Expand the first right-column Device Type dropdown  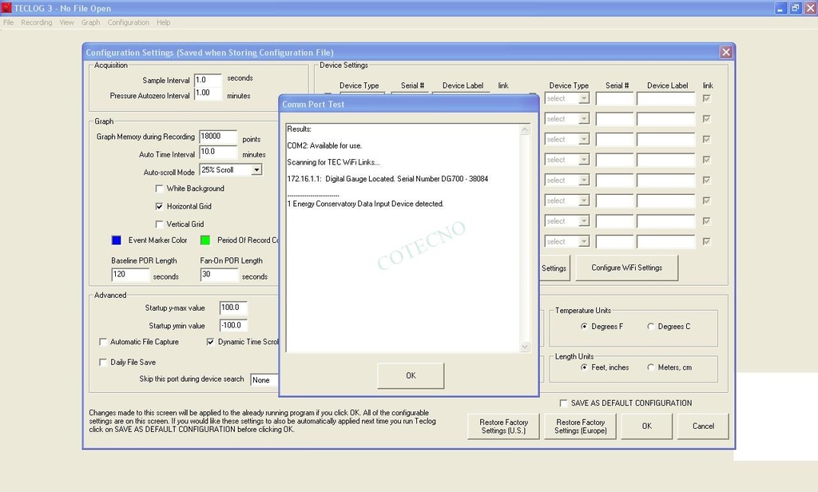tap(583, 98)
